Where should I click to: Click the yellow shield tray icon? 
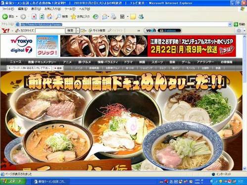point(221,182)
